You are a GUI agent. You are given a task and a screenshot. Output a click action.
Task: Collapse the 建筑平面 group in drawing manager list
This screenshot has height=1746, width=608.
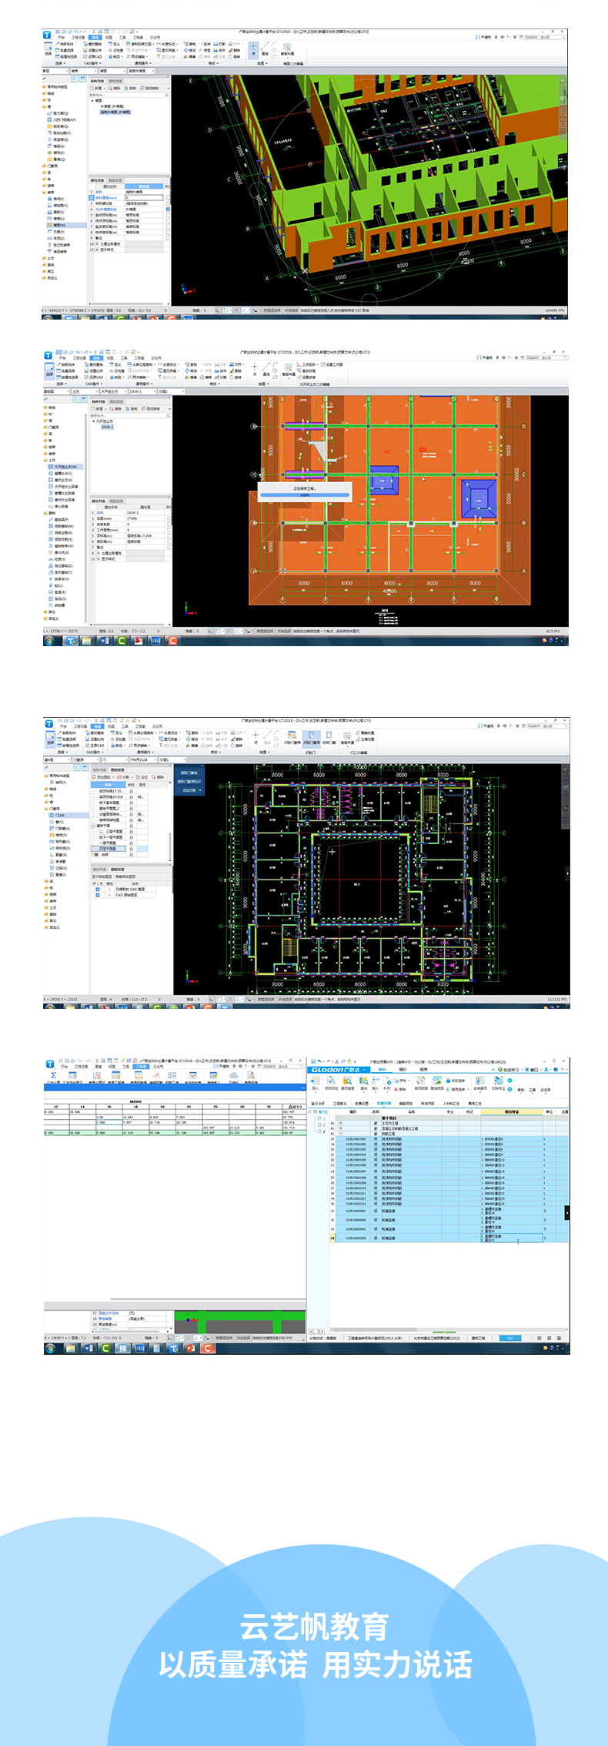(93, 826)
